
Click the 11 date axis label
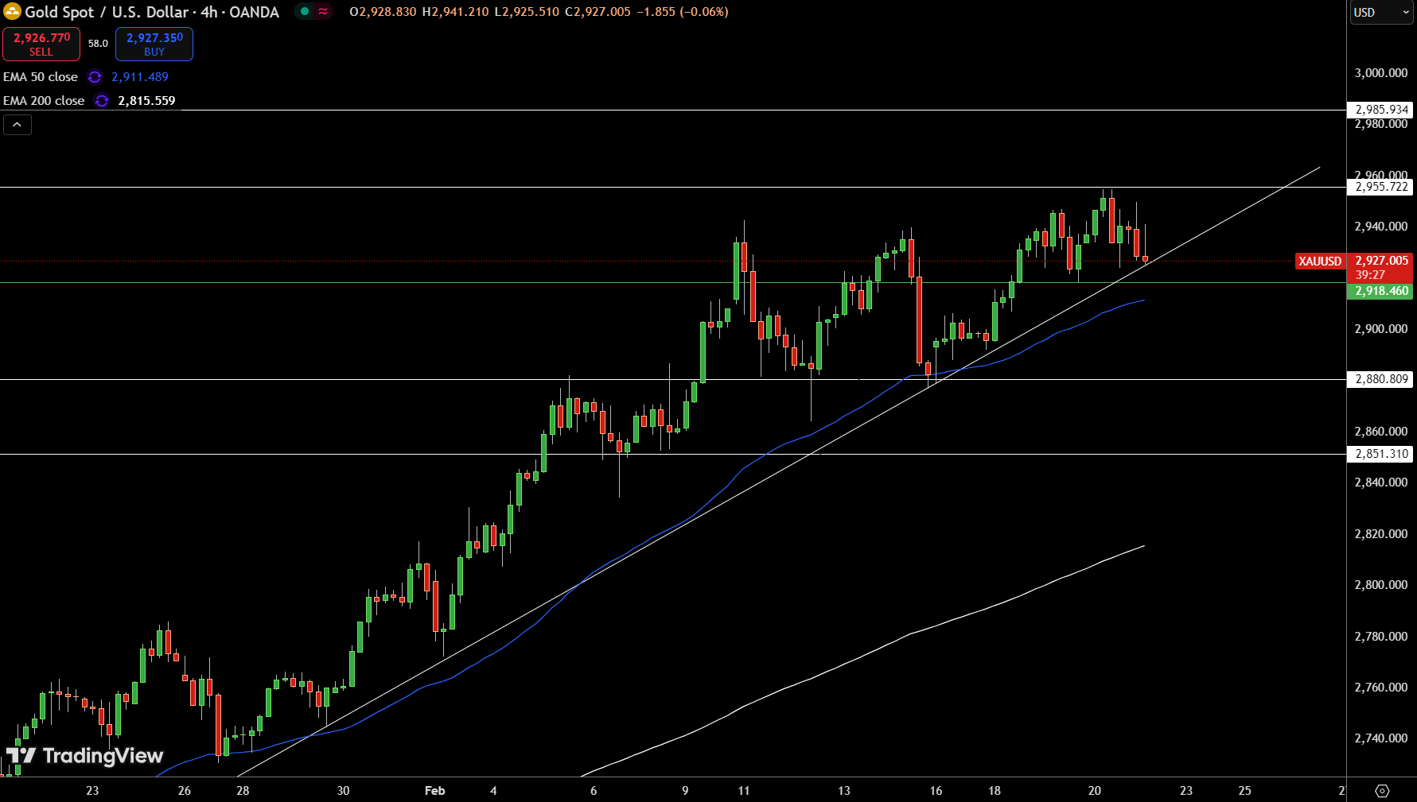pyautogui.click(x=744, y=791)
